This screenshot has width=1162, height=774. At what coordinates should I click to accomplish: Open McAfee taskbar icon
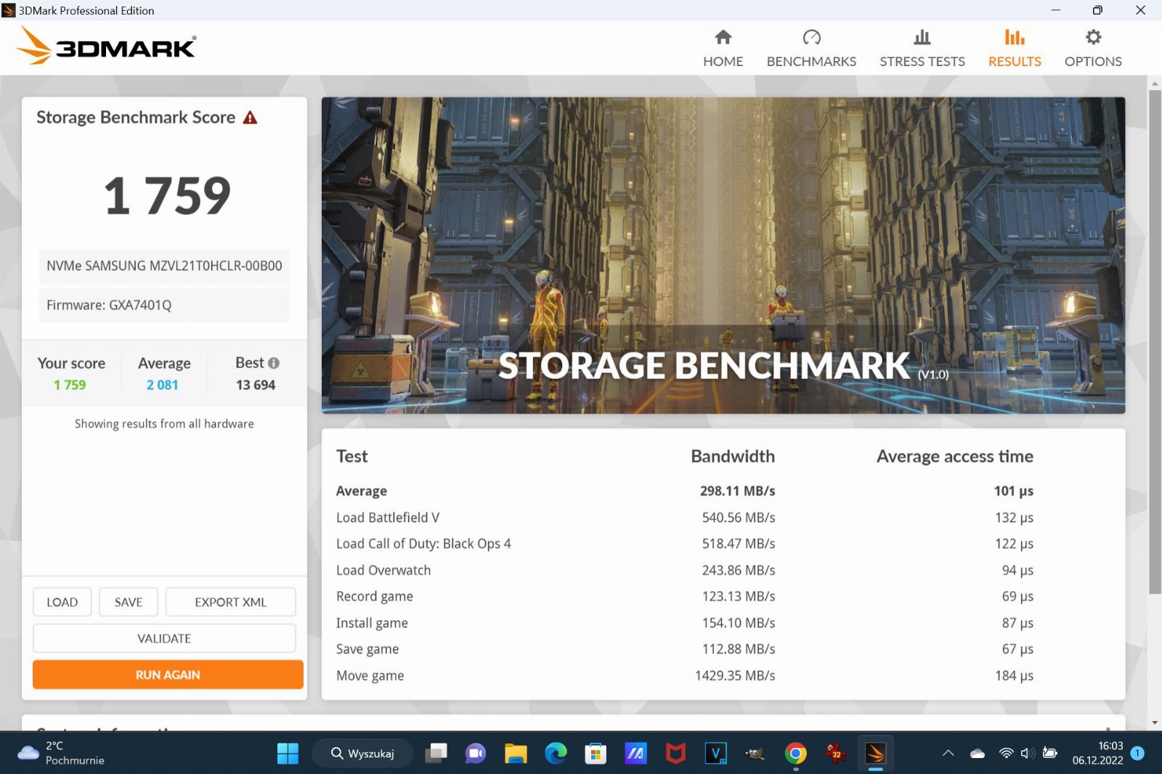pos(675,754)
